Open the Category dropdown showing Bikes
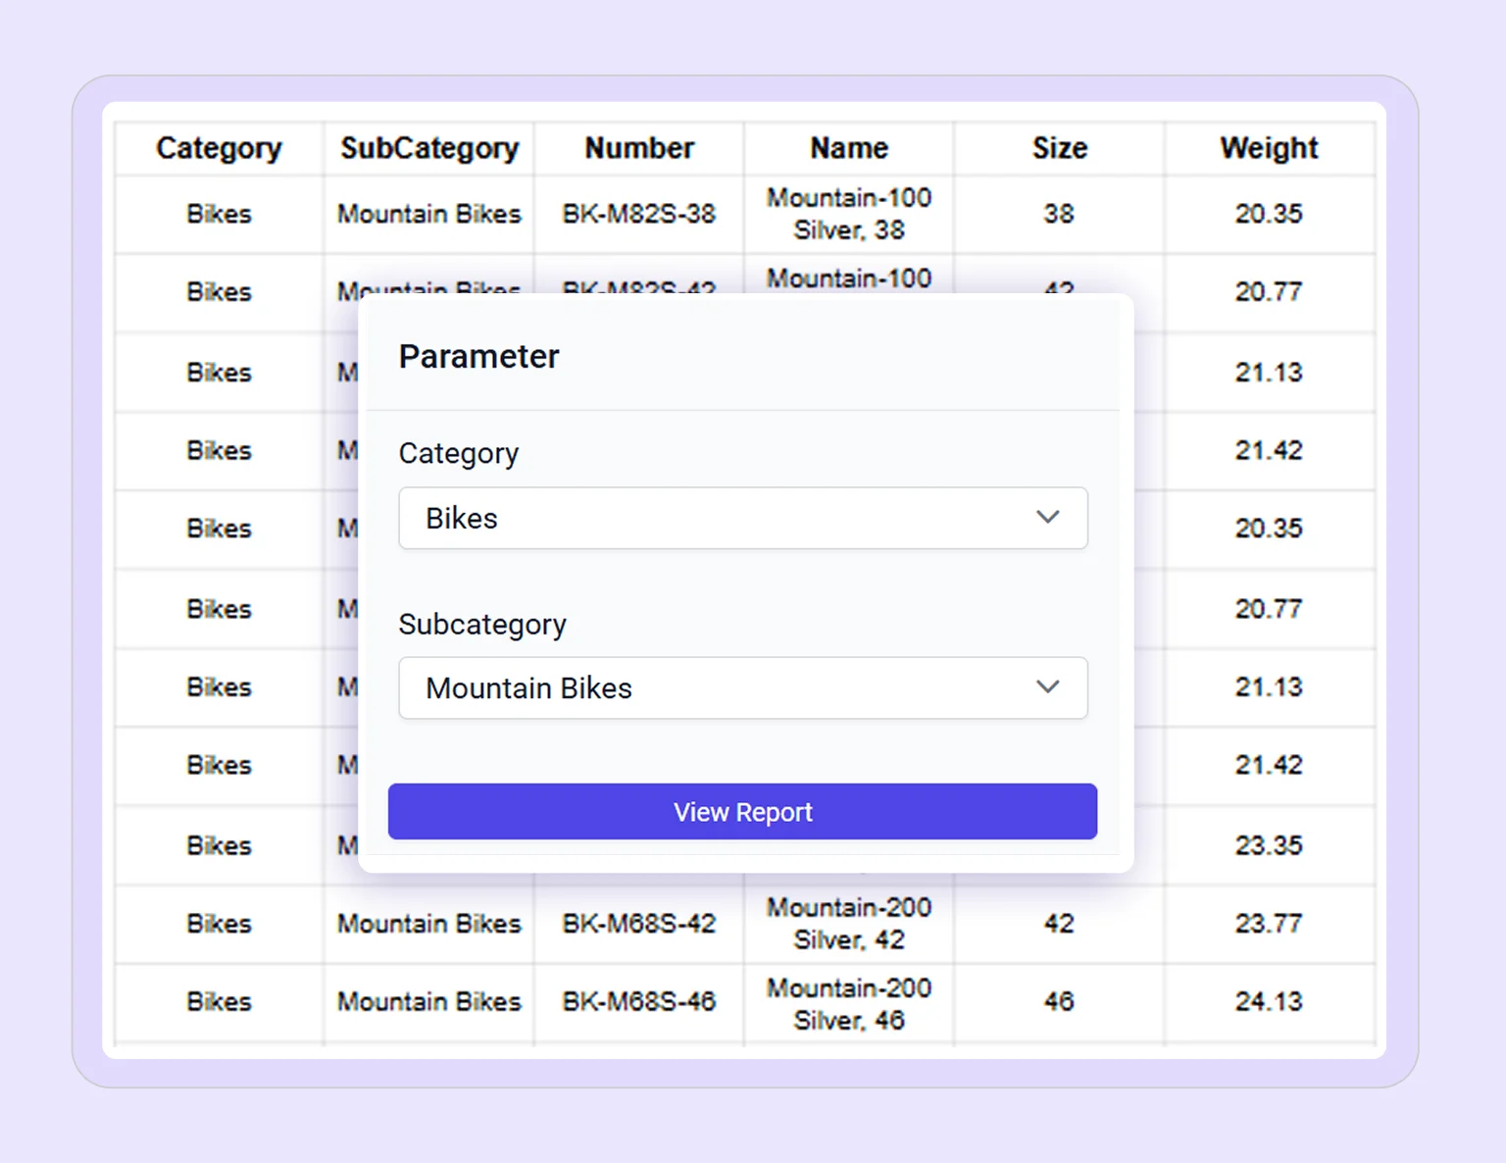Image resolution: width=1506 pixels, height=1163 pixels. point(742,518)
